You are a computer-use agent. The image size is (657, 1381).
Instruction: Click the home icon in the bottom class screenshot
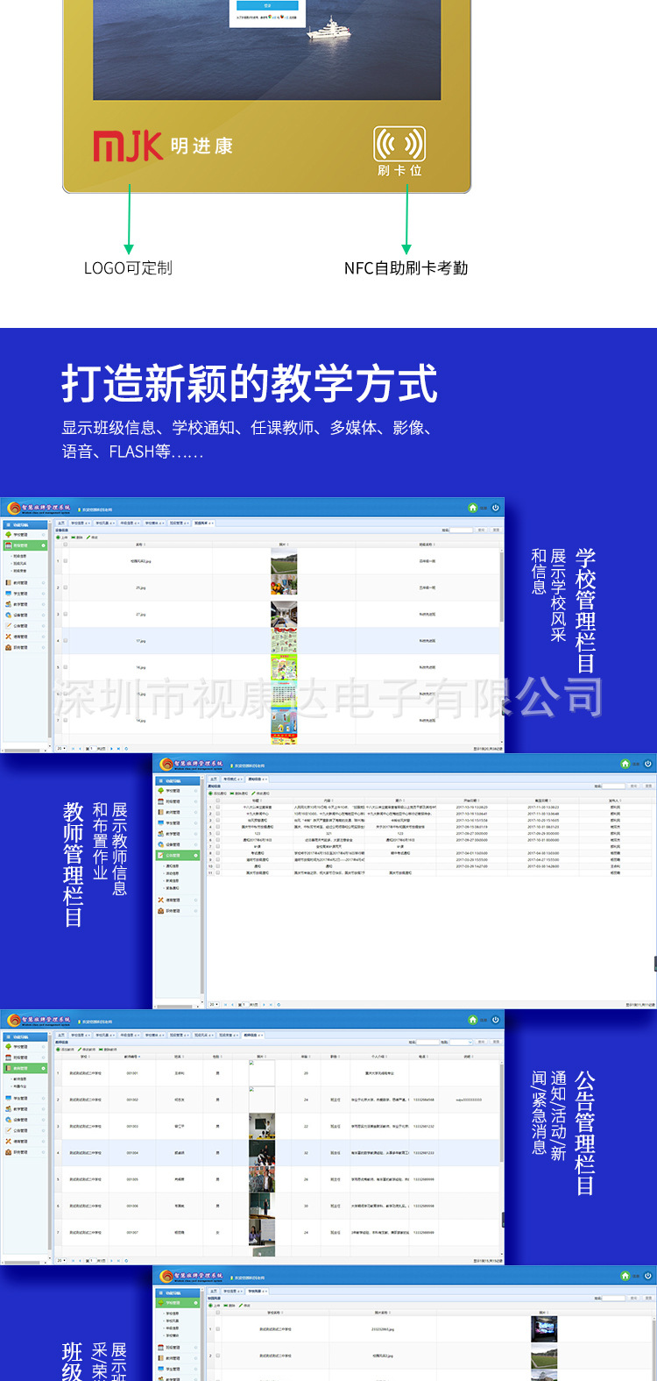(x=625, y=1276)
